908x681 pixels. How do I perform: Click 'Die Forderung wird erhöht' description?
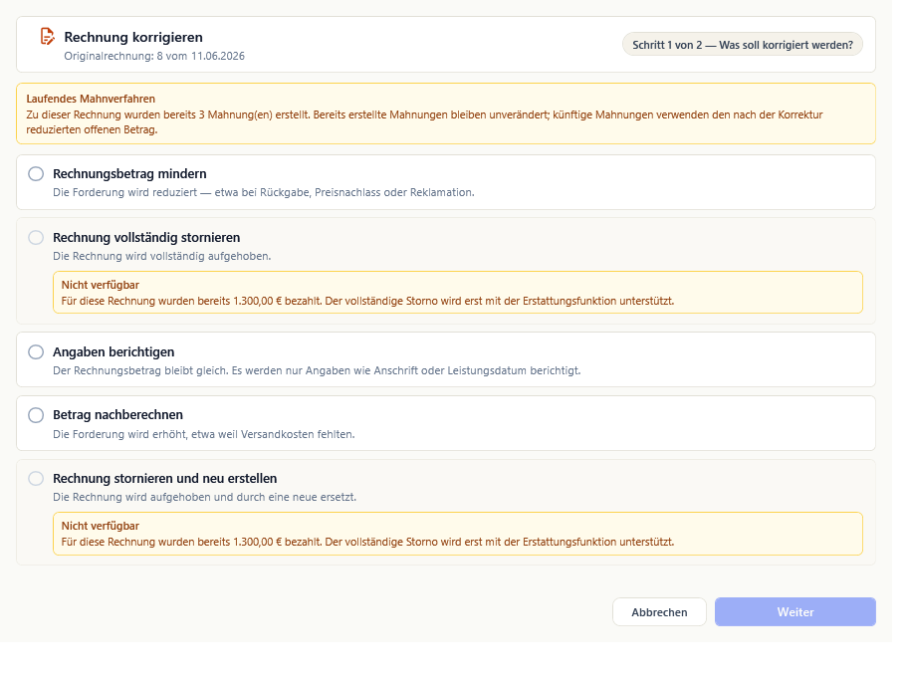point(204,434)
